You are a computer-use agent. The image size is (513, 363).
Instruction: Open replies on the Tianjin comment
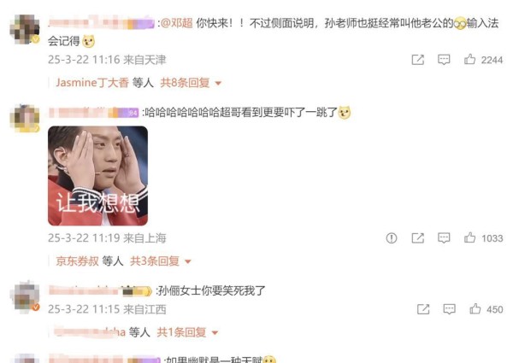tap(444, 60)
